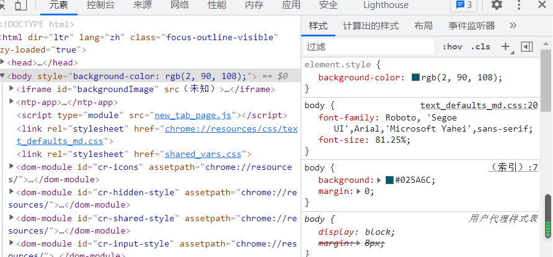
Task: Focus the 过滤 filter input
Action: 369,47
